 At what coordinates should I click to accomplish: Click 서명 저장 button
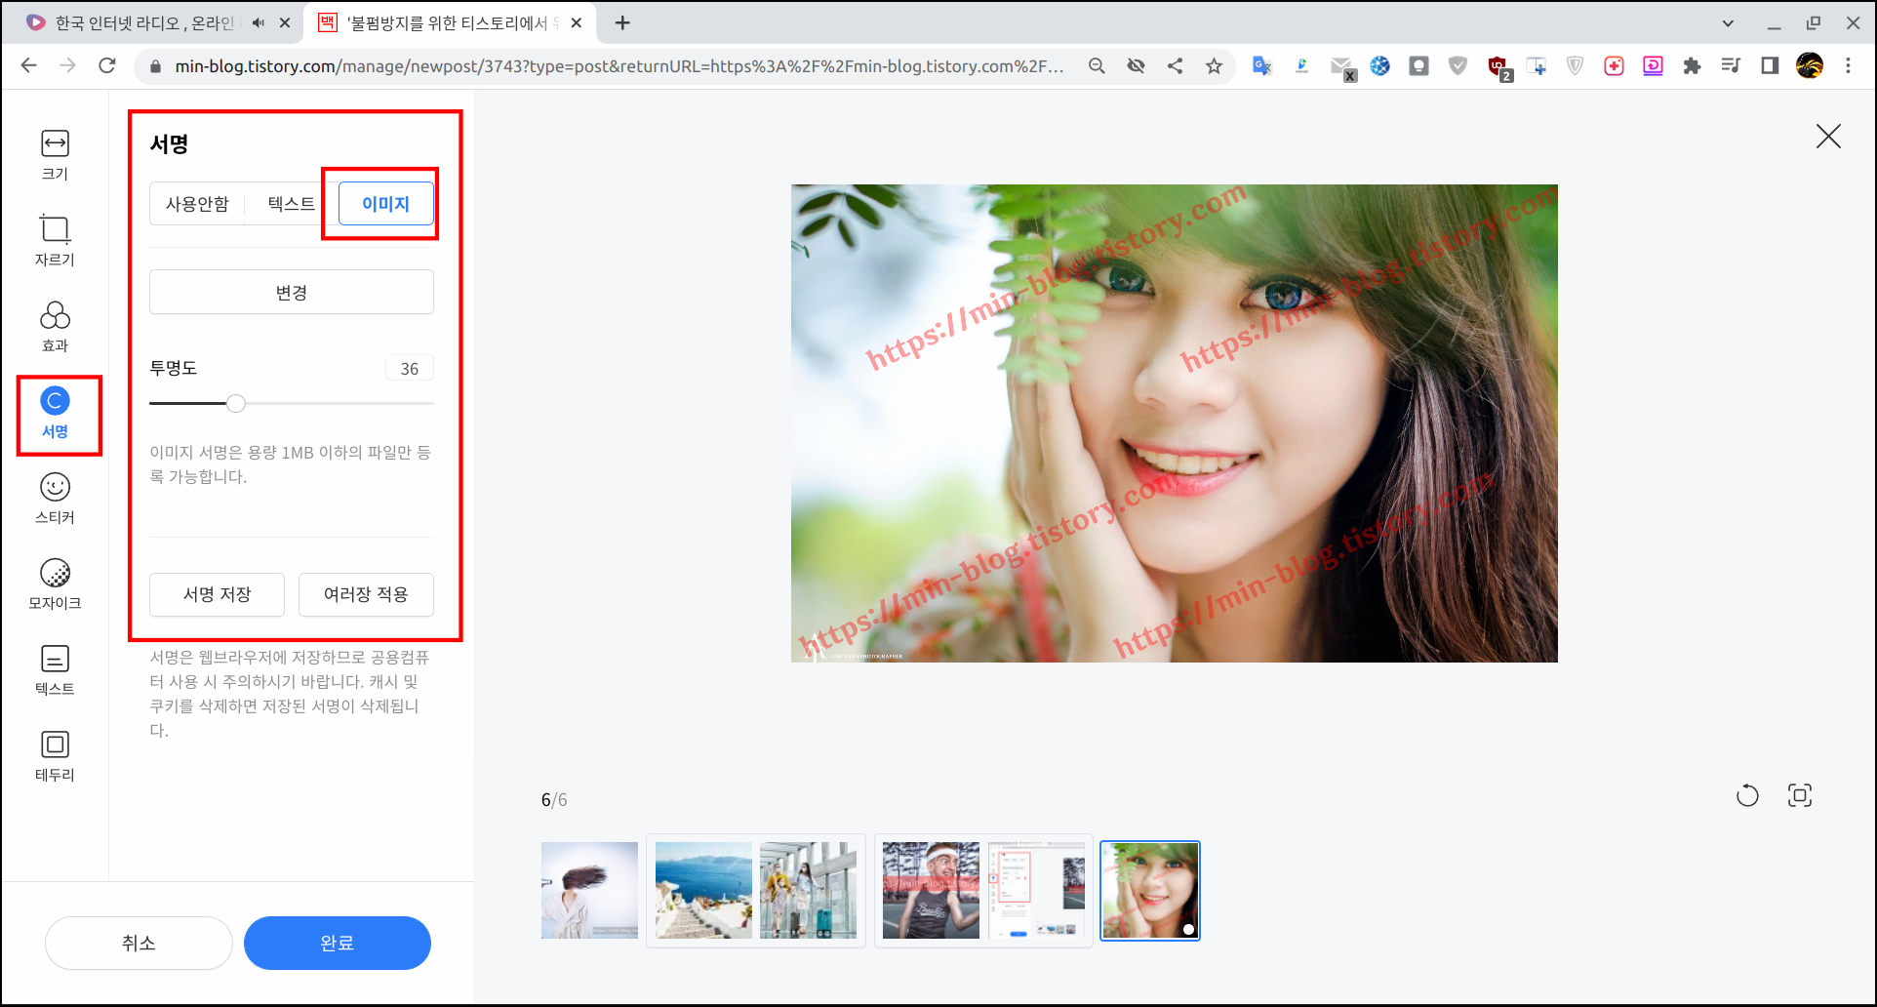click(217, 594)
